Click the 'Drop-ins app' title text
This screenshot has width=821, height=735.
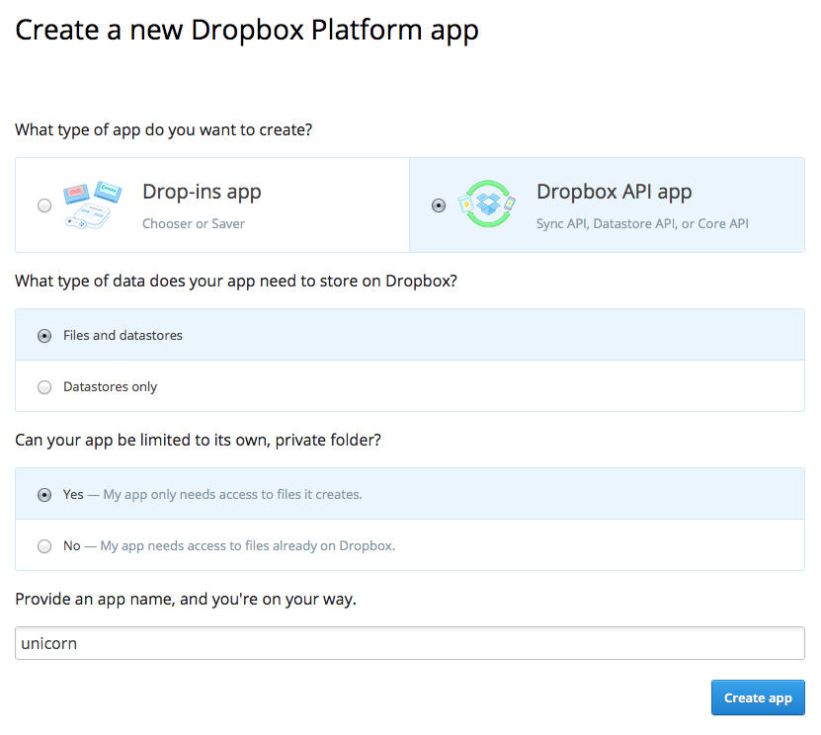point(202,192)
